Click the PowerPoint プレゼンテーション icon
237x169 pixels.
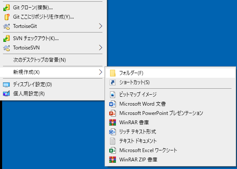pyautogui.click(x=113, y=113)
